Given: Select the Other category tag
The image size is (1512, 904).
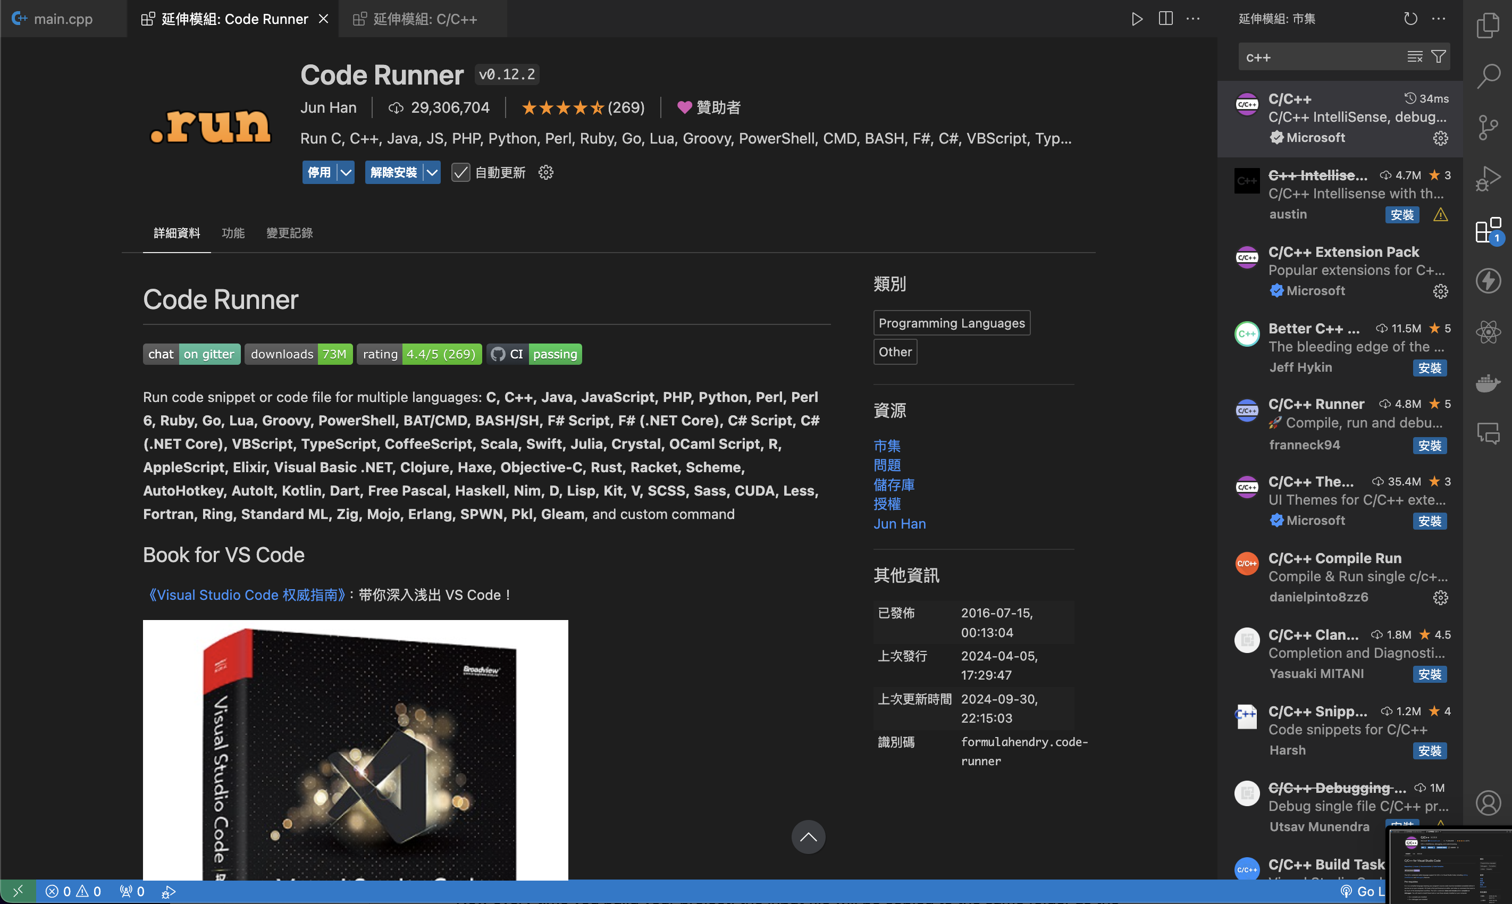Looking at the screenshot, I should (x=895, y=351).
